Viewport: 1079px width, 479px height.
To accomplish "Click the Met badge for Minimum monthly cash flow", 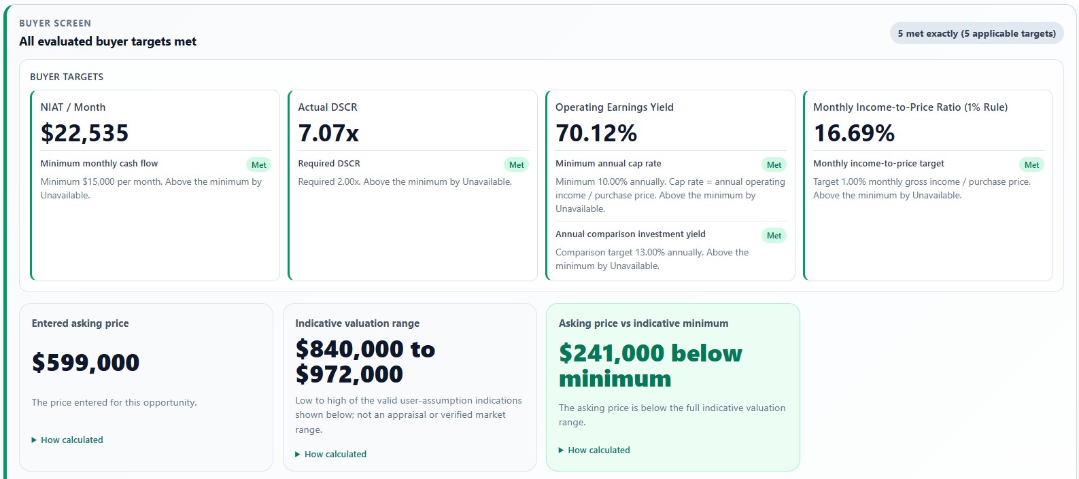I will (x=258, y=164).
